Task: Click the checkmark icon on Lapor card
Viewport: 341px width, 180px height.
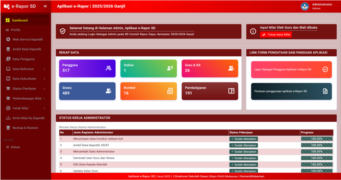Action: coord(325,69)
